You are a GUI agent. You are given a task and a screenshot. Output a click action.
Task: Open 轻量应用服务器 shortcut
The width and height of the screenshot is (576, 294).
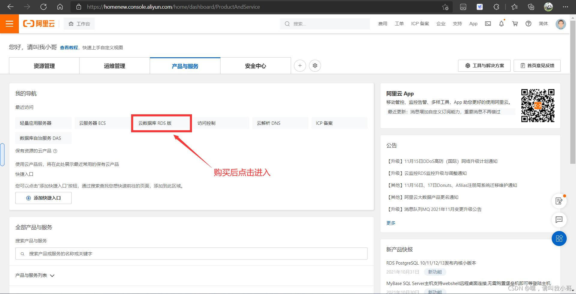(x=43, y=123)
